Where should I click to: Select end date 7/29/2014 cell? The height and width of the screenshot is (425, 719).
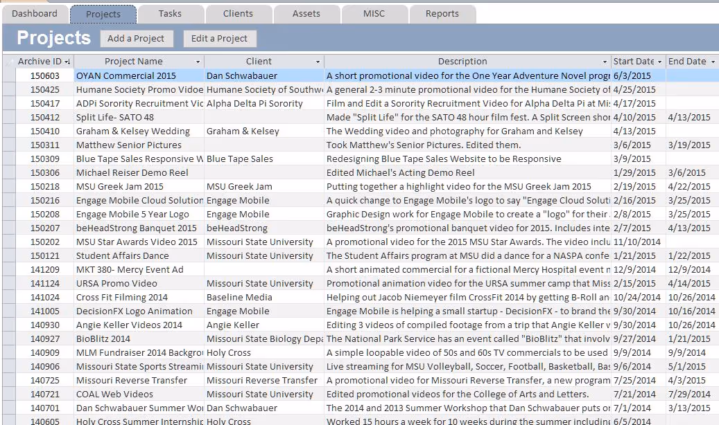tap(693, 395)
